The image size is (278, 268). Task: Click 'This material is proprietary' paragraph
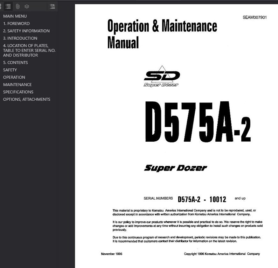pos(184,213)
